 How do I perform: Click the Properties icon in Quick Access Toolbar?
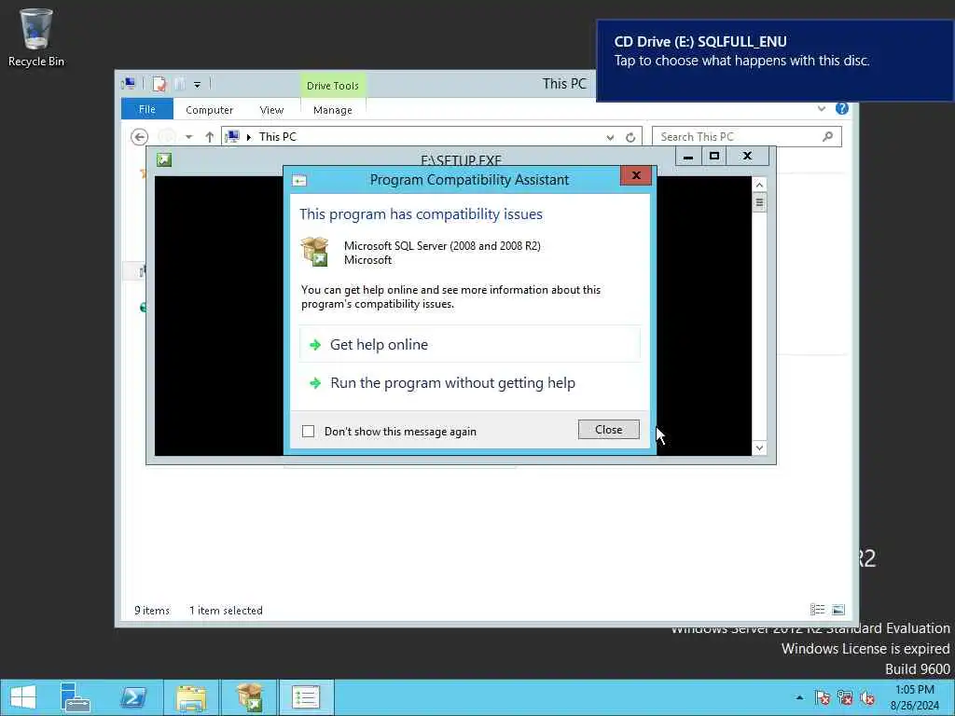pos(159,84)
